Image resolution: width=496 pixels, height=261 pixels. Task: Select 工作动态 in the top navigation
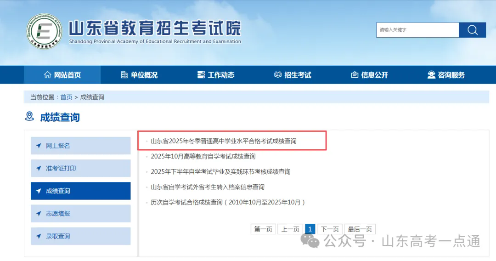pos(215,75)
